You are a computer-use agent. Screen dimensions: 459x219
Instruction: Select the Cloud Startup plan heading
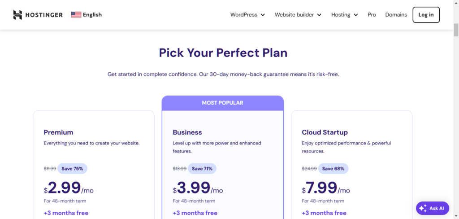click(325, 132)
